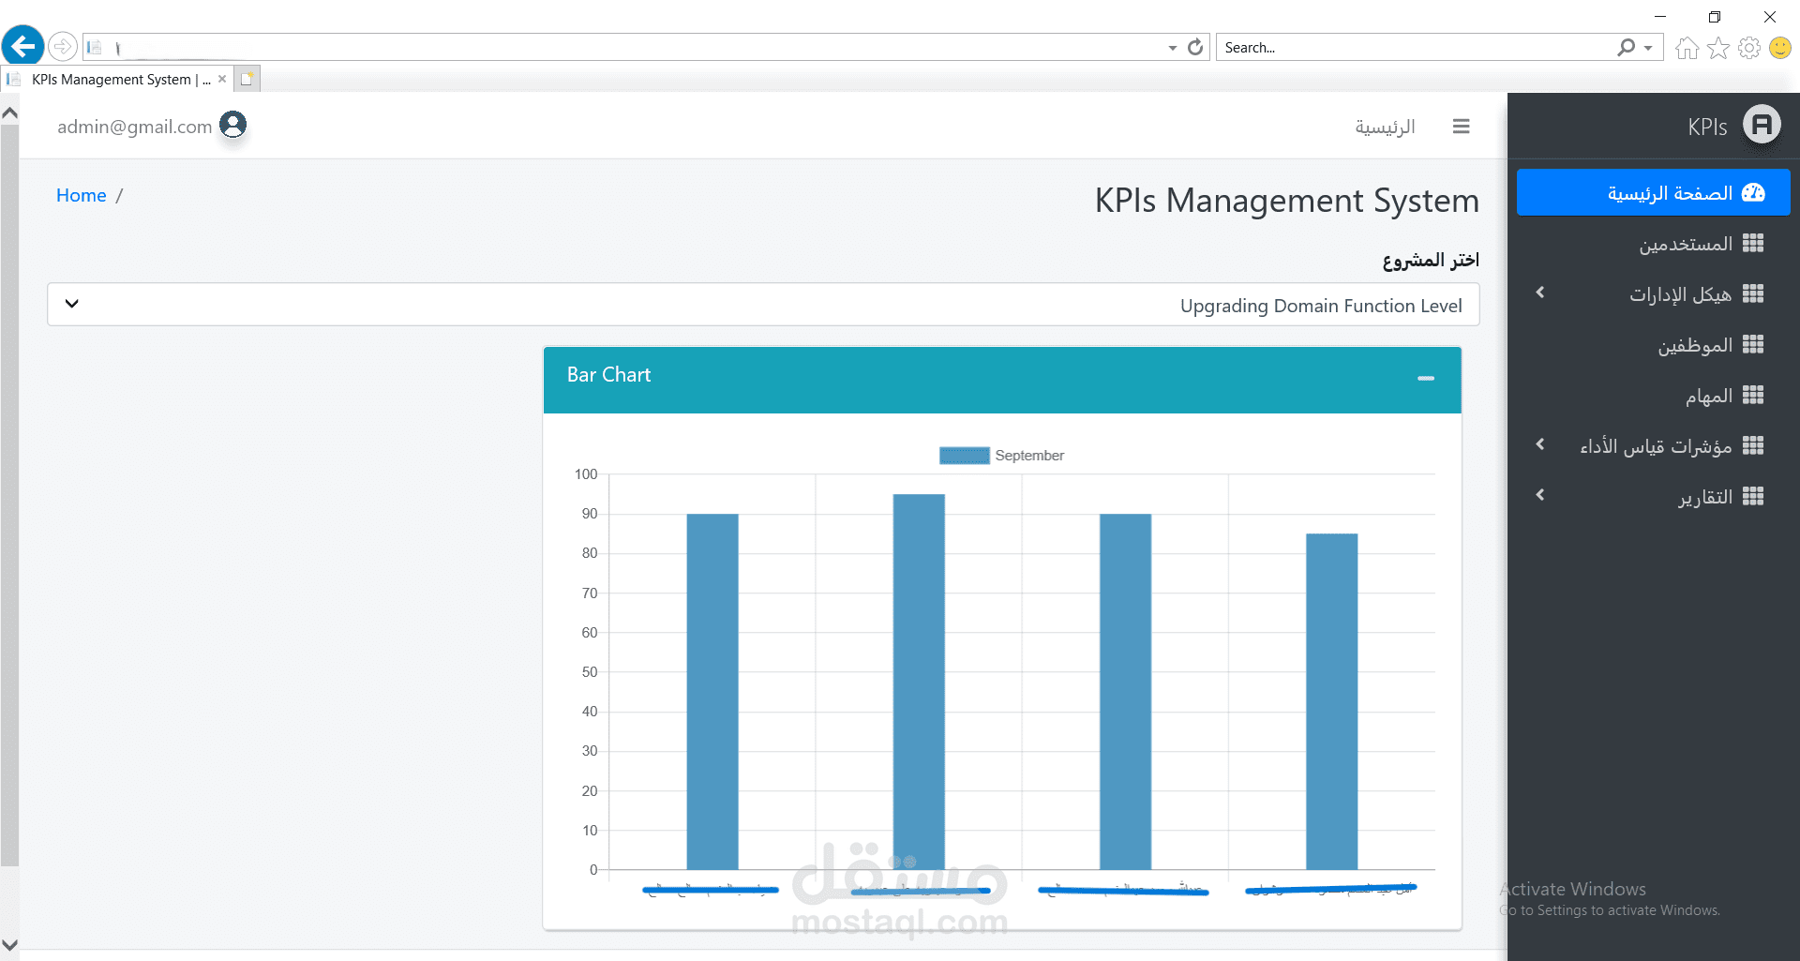Click the fourth chart bar at 85
Image resolution: width=1800 pixels, height=961 pixels.
coord(1331,701)
